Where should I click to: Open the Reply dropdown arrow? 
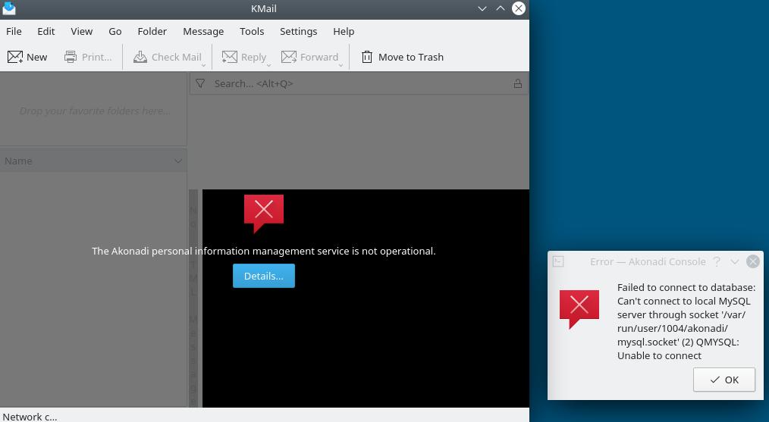coord(268,64)
